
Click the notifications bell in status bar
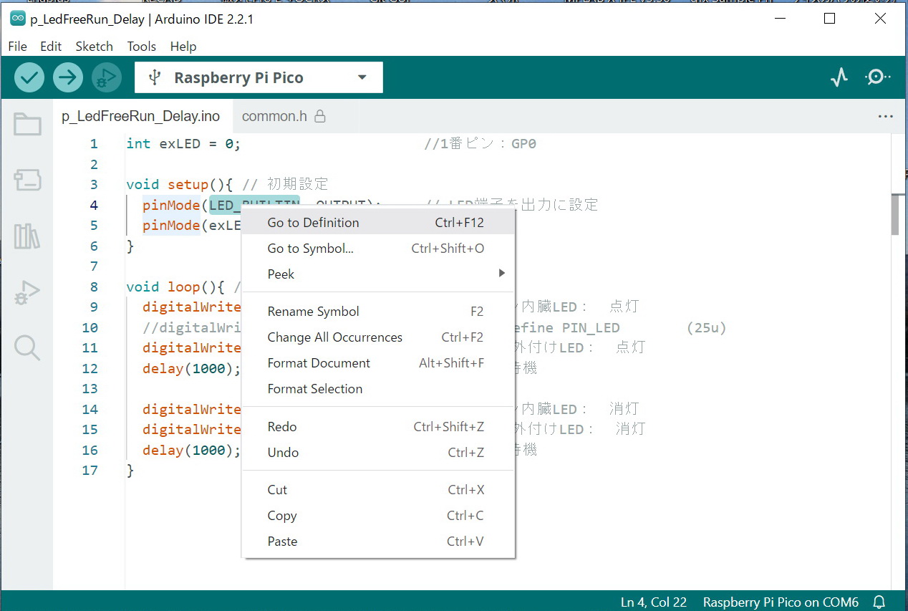coord(879,602)
